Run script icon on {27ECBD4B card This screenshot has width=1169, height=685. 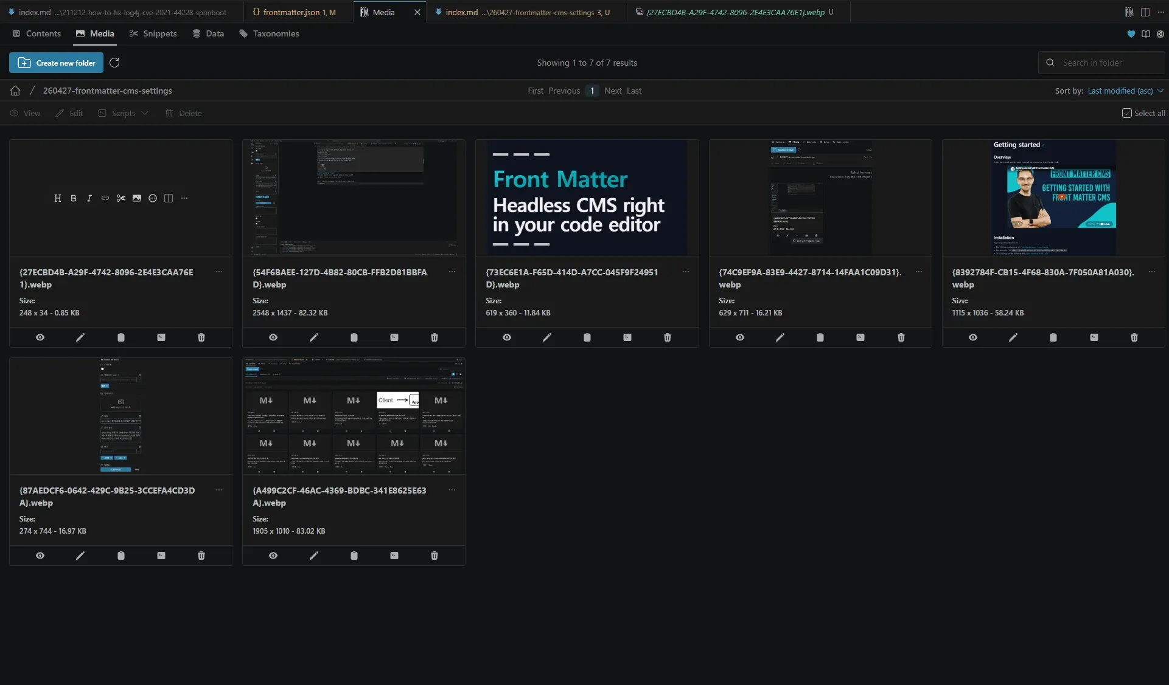(x=161, y=337)
